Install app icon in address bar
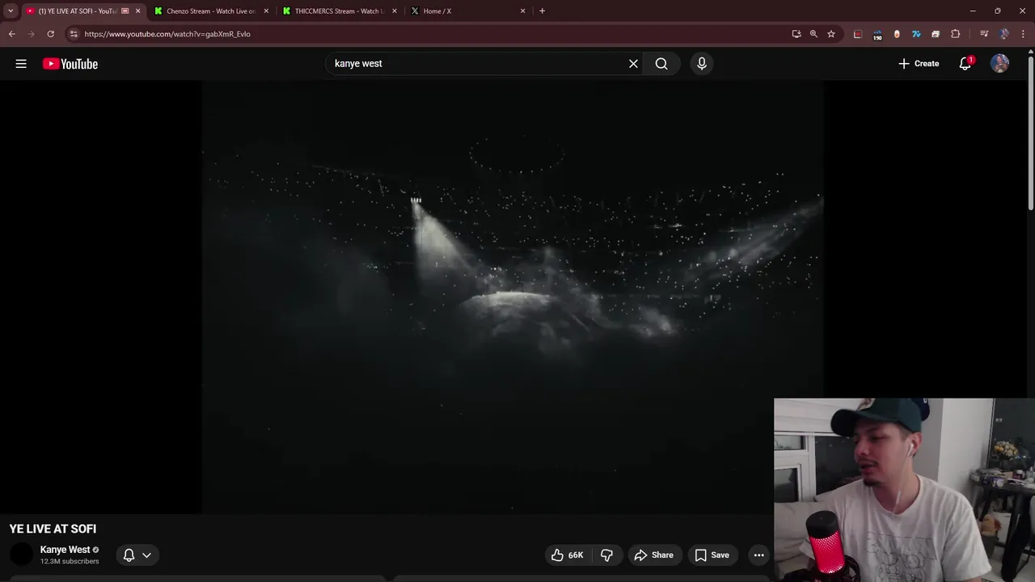Viewport: 1035px width, 582px height. click(x=796, y=34)
